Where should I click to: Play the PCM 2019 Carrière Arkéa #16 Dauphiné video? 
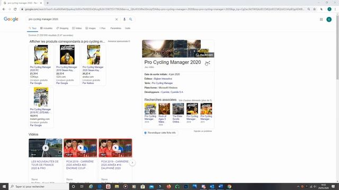point(115,148)
